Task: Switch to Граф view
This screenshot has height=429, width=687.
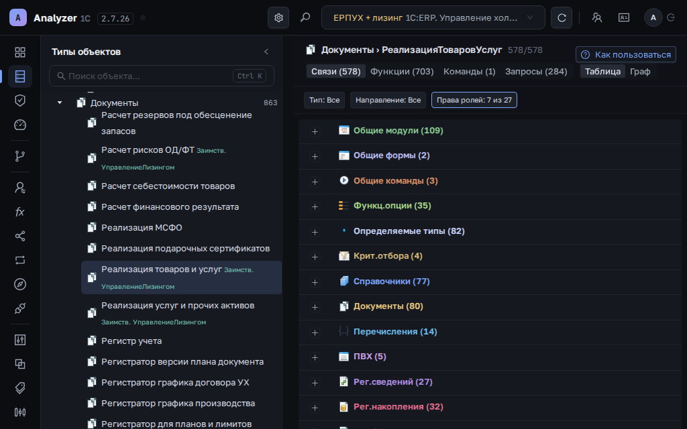Action: pos(640,71)
